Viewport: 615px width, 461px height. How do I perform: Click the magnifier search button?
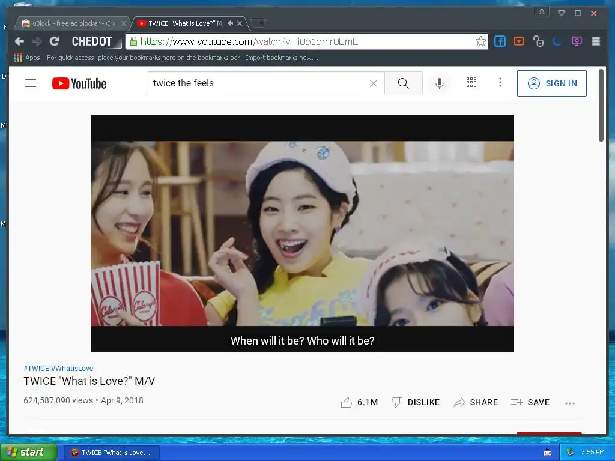(x=403, y=83)
